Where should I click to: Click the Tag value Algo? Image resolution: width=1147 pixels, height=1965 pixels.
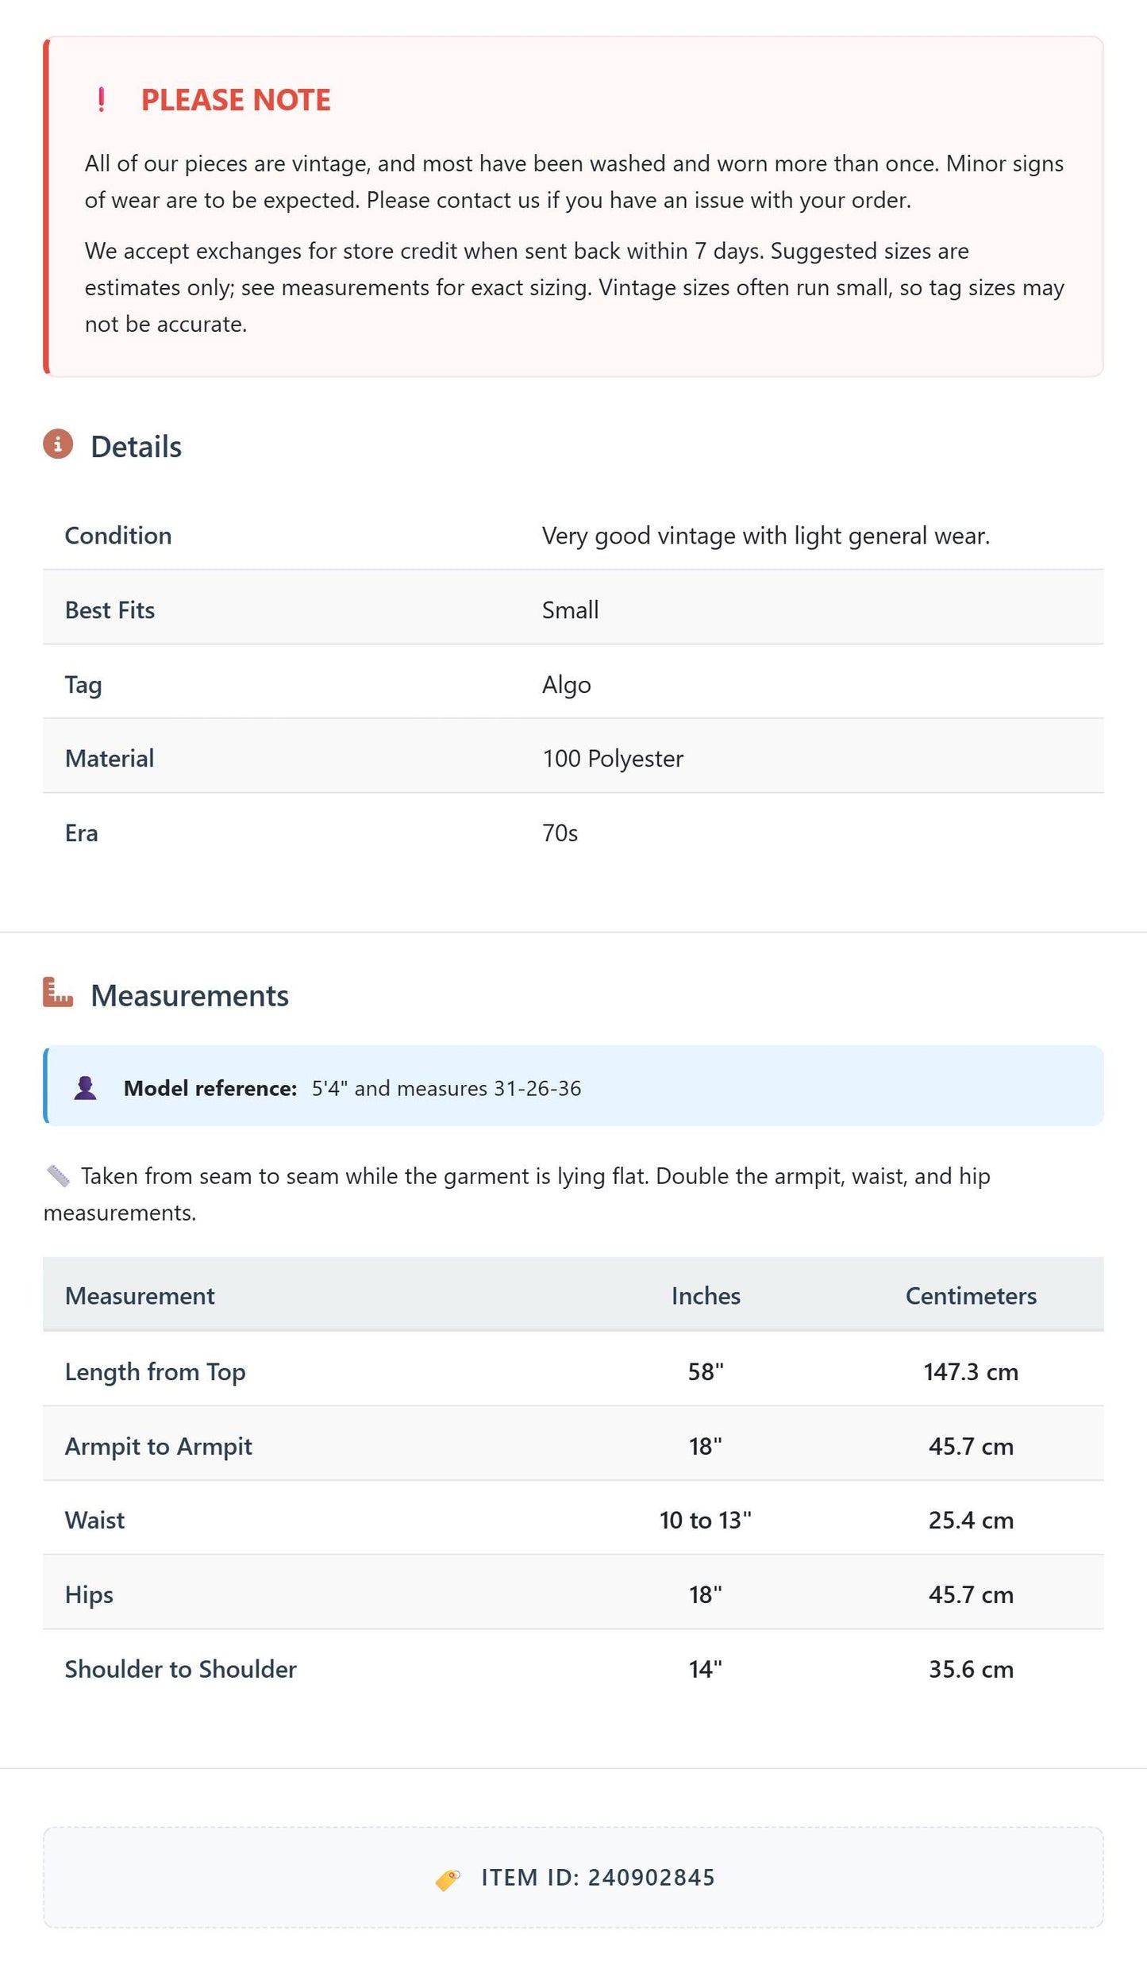(x=567, y=684)
